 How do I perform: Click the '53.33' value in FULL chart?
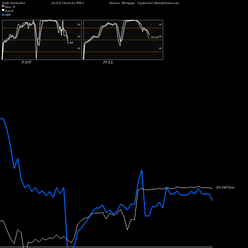click(x=155, y=37)
